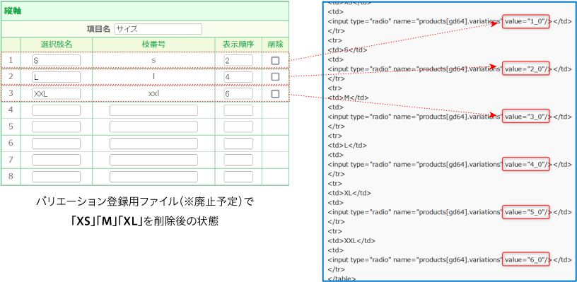Click the display order field showing 2

coord(238,61)
